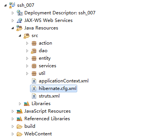Click the build folder icon

[19, 126]
